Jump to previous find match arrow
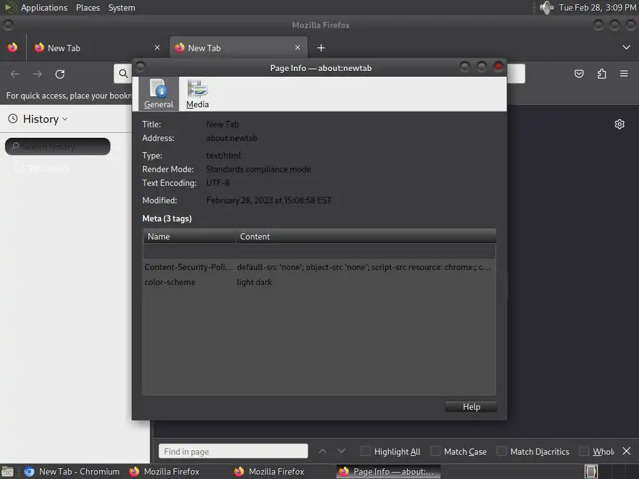 point(323,452)
